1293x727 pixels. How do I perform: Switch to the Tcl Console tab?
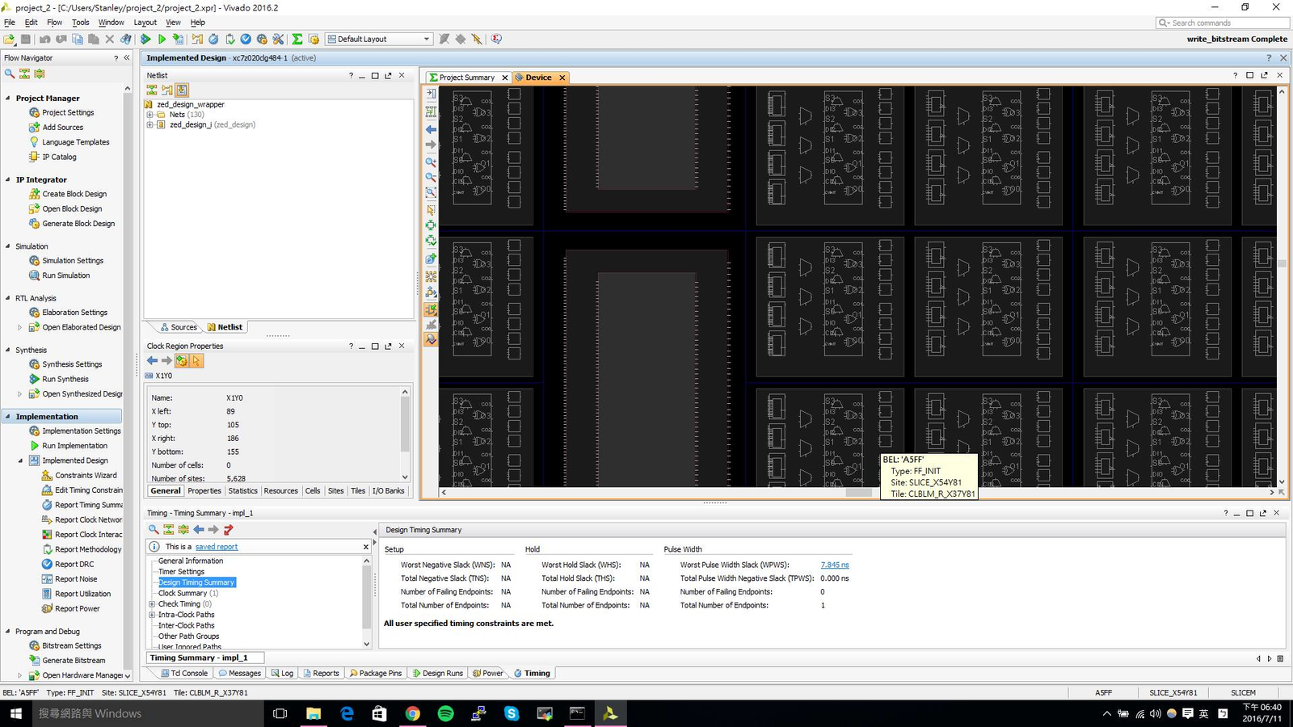[x=184, y=673]
